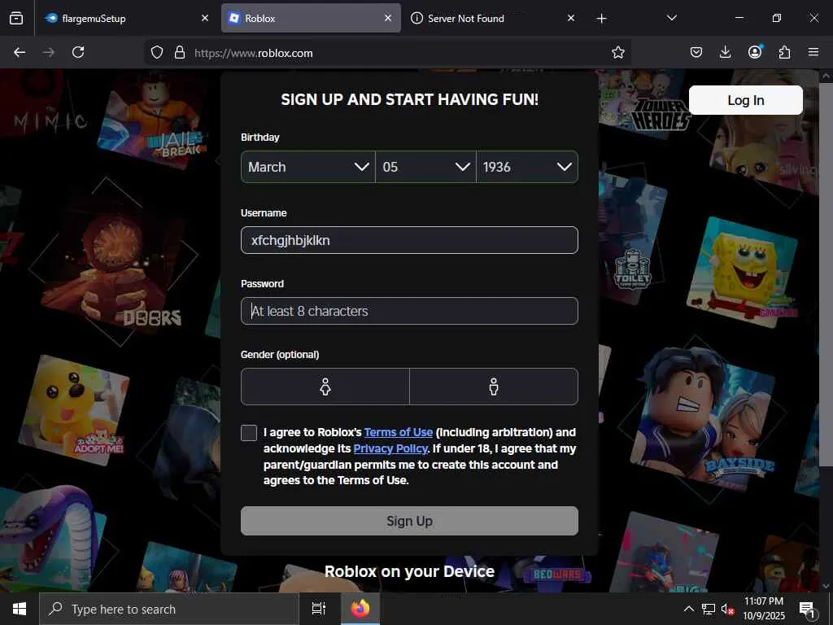
Task: Open the Firefox application menu
Action: pyautogui.click(x=813, y=52)
